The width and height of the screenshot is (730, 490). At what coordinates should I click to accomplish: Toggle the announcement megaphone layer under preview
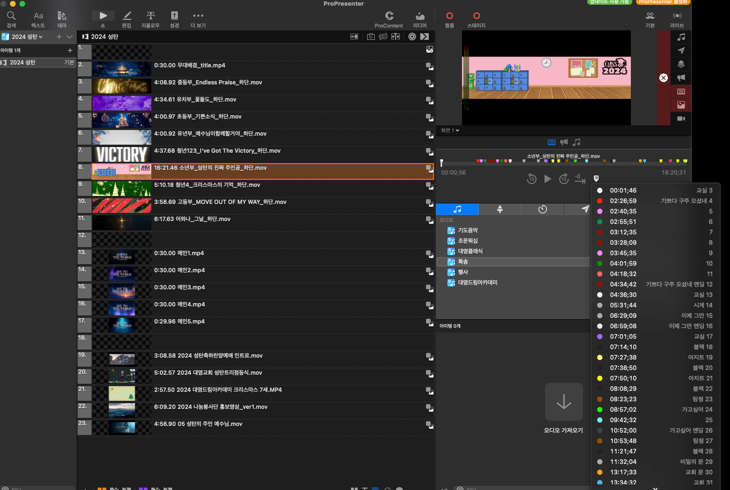point(564,142)
